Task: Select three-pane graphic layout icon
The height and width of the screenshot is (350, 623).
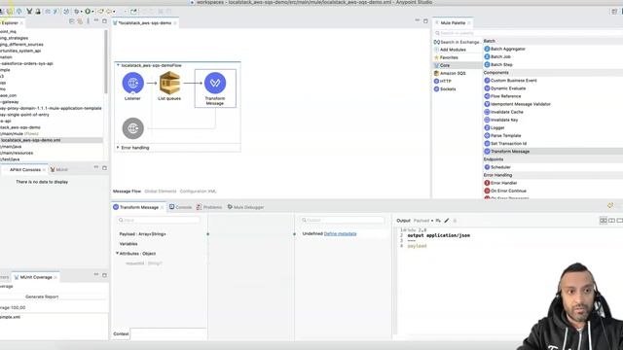Action: click(604, 221)
